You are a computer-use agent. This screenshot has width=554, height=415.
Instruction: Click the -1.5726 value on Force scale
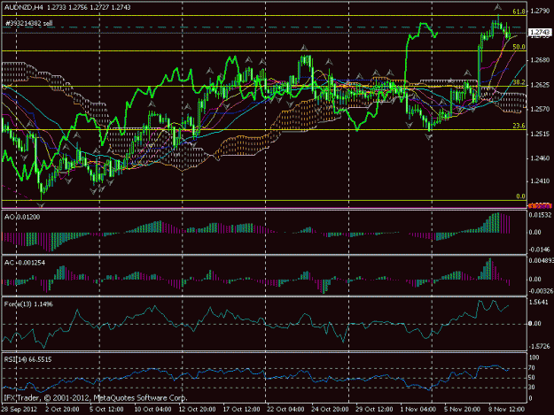[x=540, y=346]
